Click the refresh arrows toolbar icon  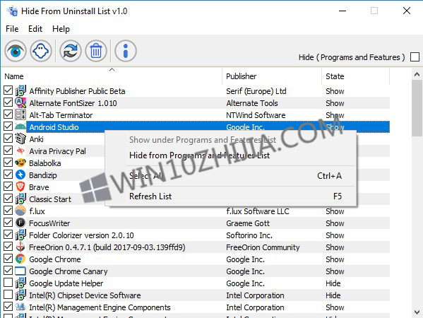click(x=71, y=51)
